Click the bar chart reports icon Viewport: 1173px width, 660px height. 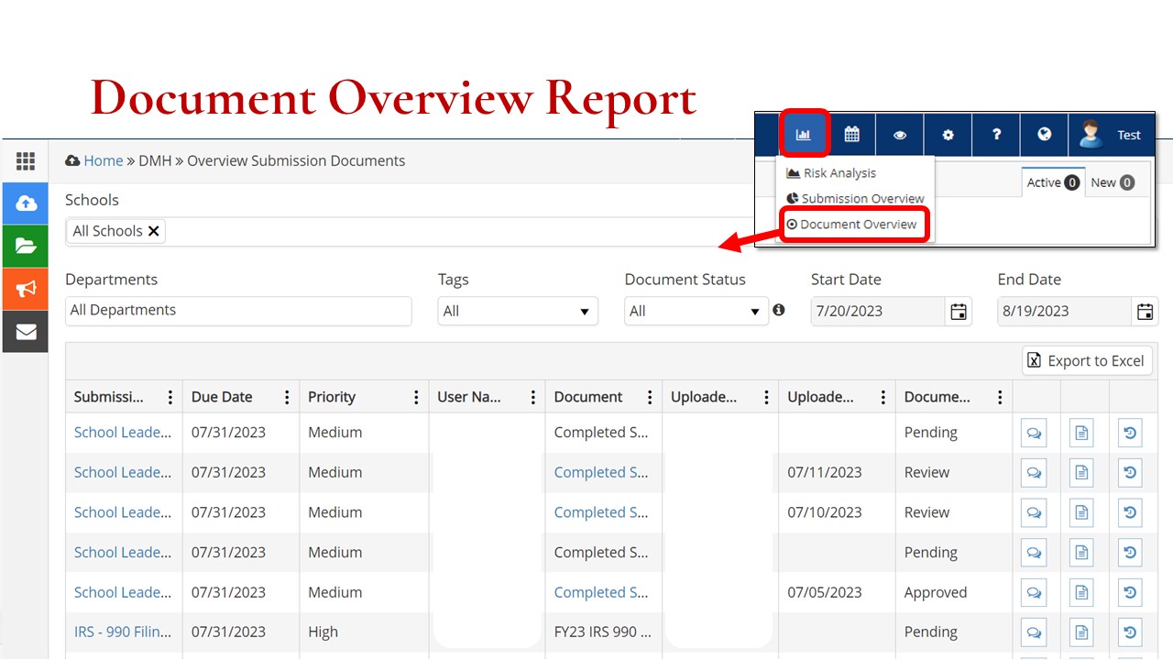click(804, 134)
